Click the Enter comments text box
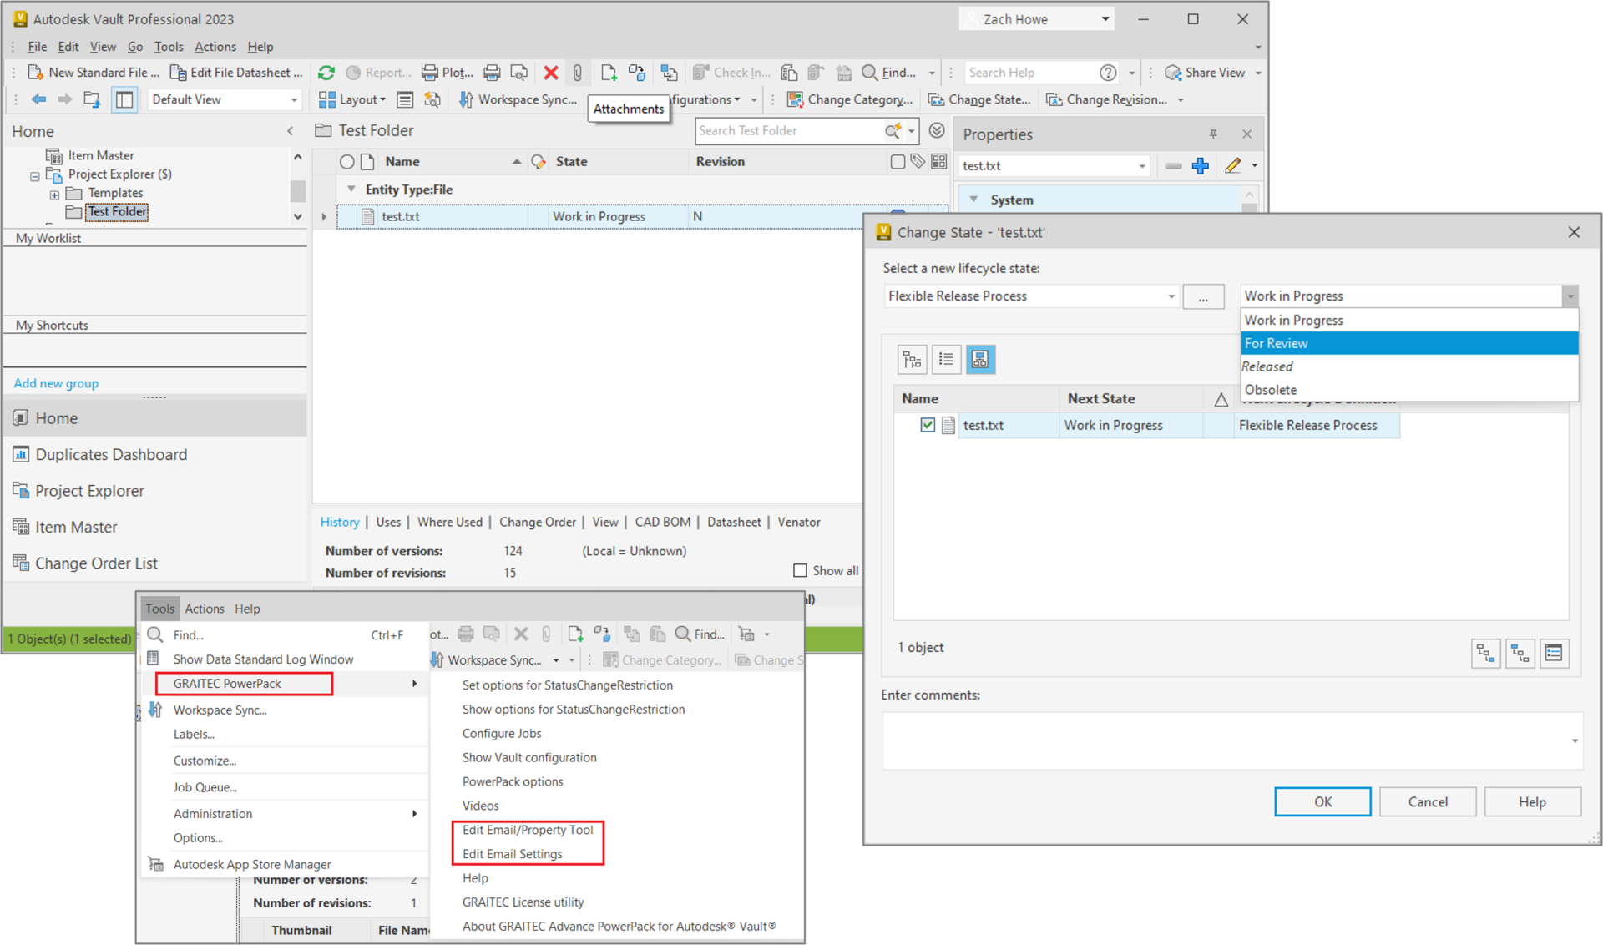The height and width of the screenshot is (945, 1603). pyautogui.click(x=1231, y=740)
